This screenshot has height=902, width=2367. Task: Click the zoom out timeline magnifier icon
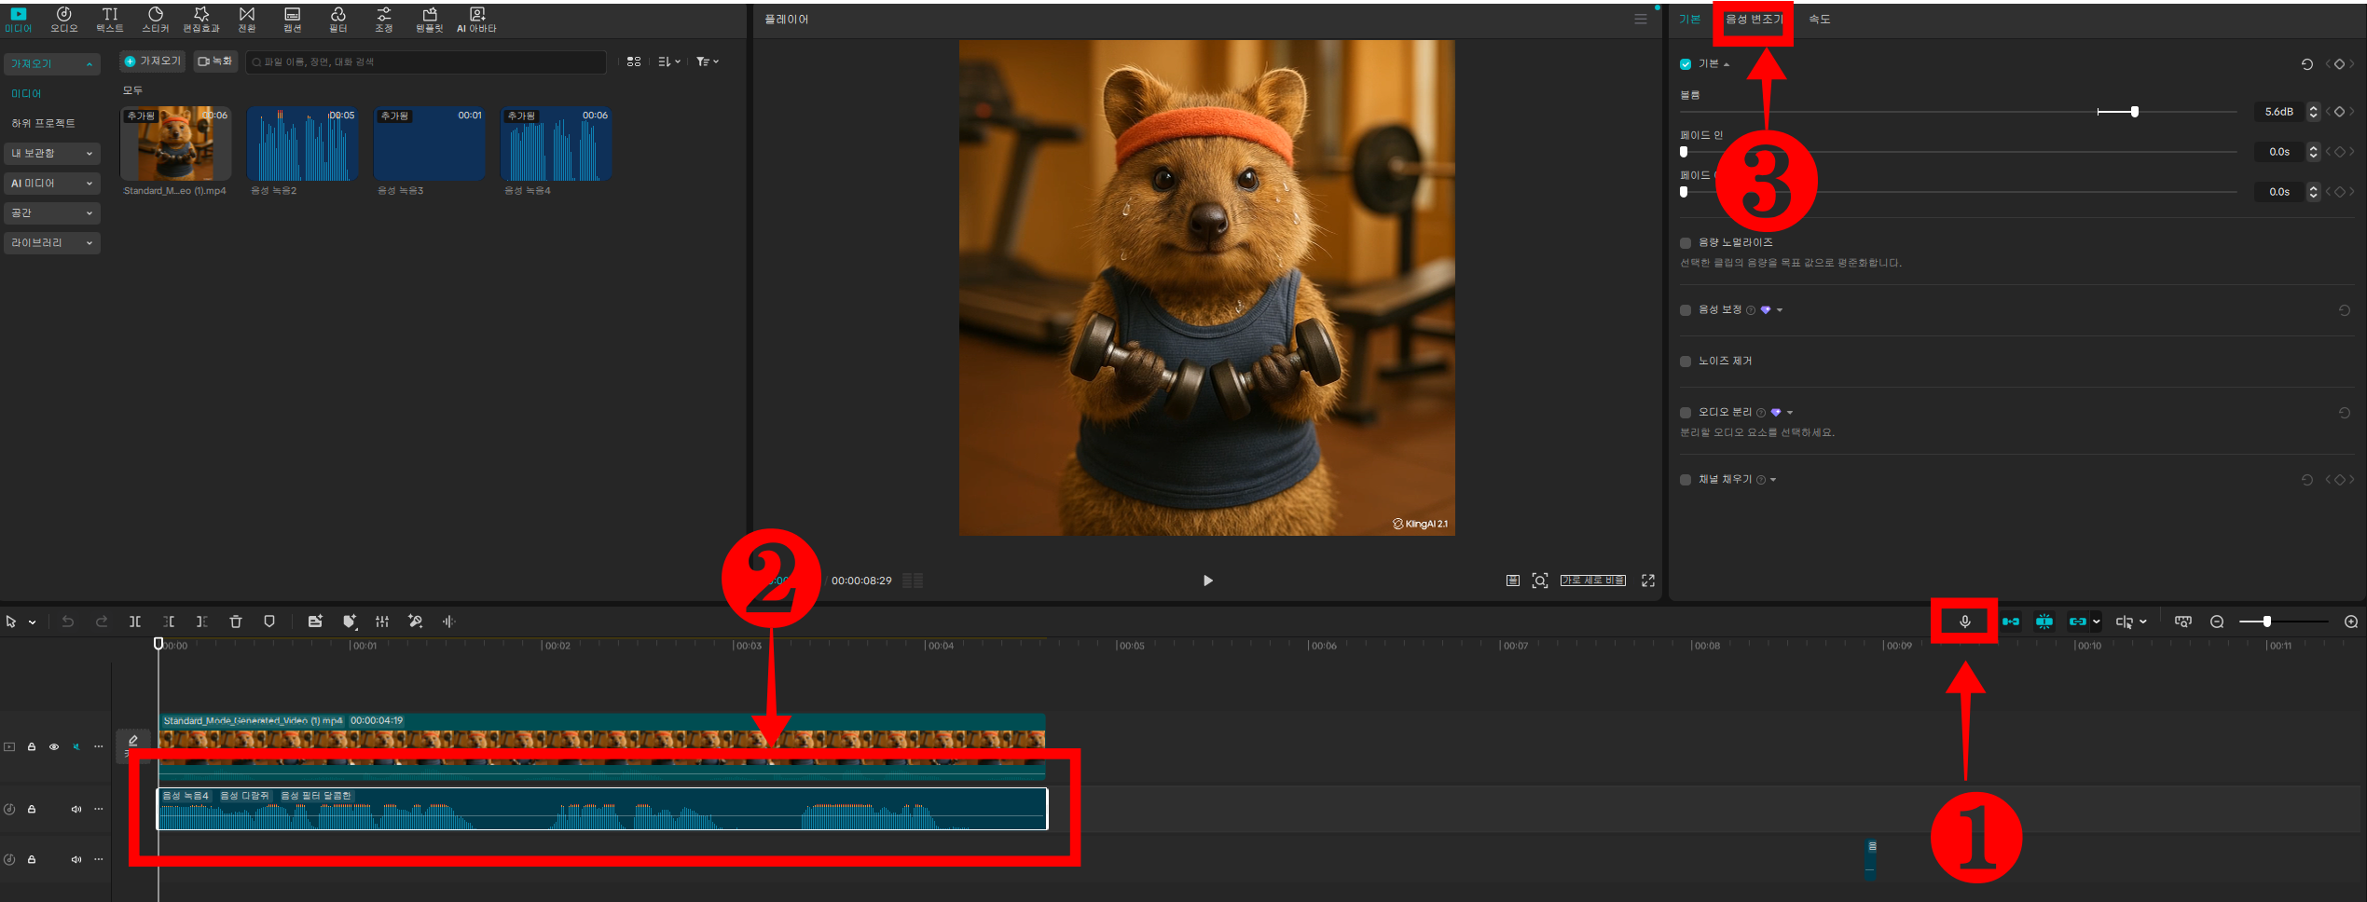coord(2217,622)
